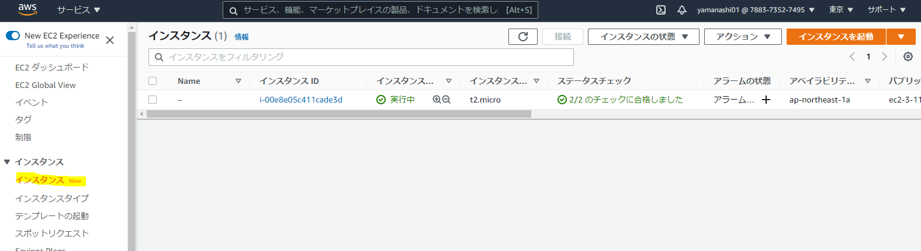Click the left arrow of horizontal scrollbar
The height and width of the screenshot is (251, 921).
[x=141, y=114]
